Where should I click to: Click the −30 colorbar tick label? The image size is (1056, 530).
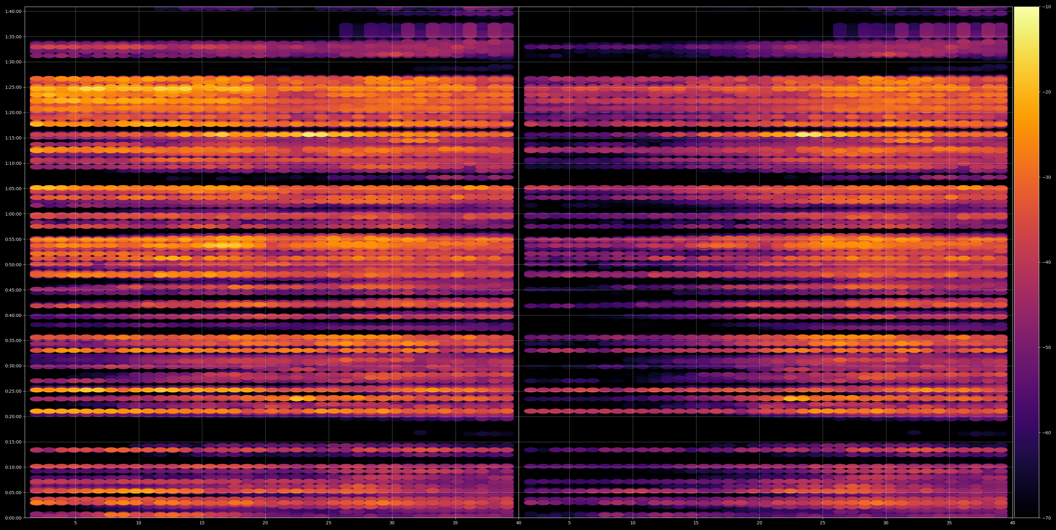(1046, 177)
